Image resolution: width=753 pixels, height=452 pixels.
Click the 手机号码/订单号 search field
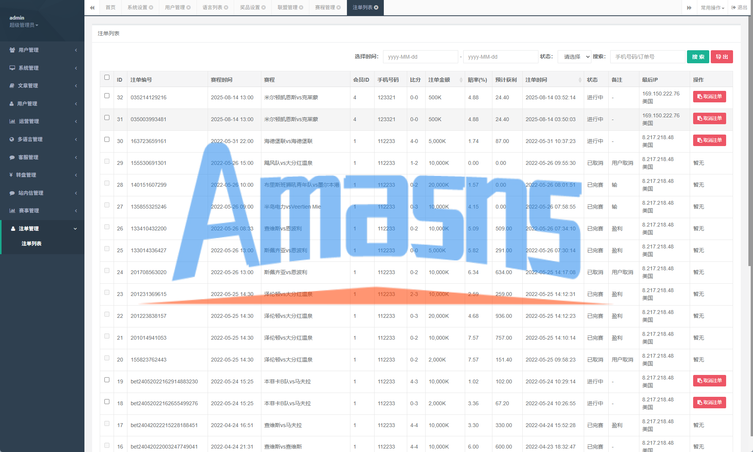[x=647, y=57]
